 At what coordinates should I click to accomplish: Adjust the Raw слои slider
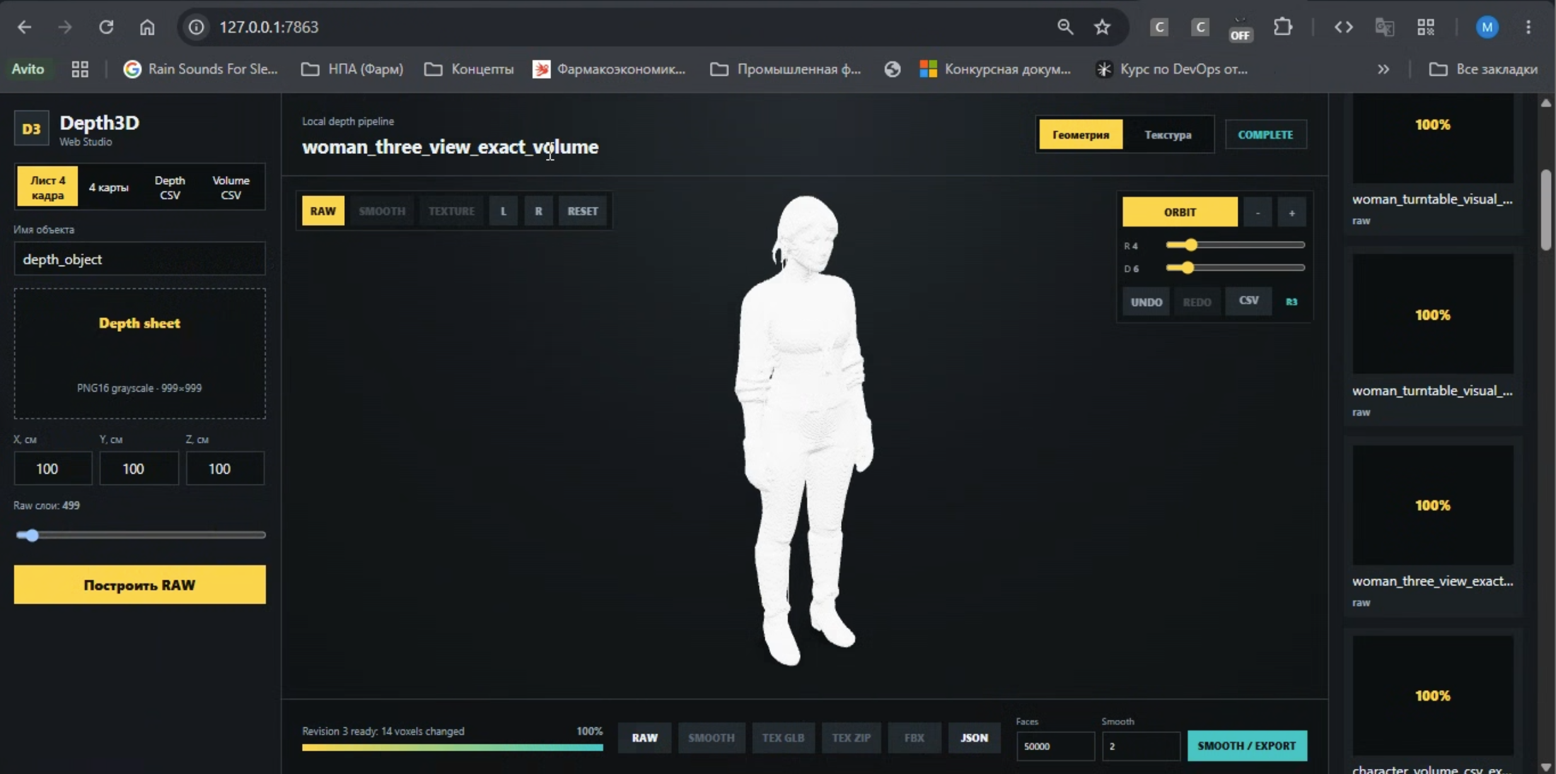(140, 536)
